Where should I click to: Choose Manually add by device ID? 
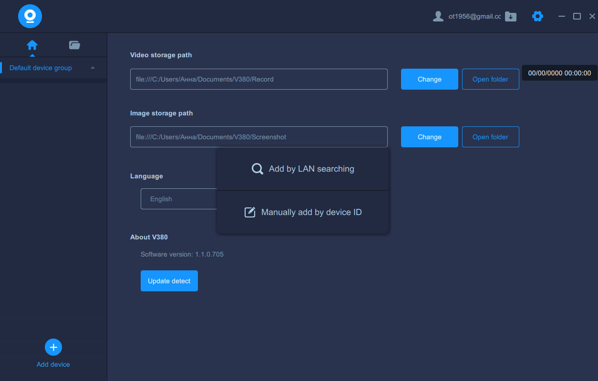coord(311,212)
